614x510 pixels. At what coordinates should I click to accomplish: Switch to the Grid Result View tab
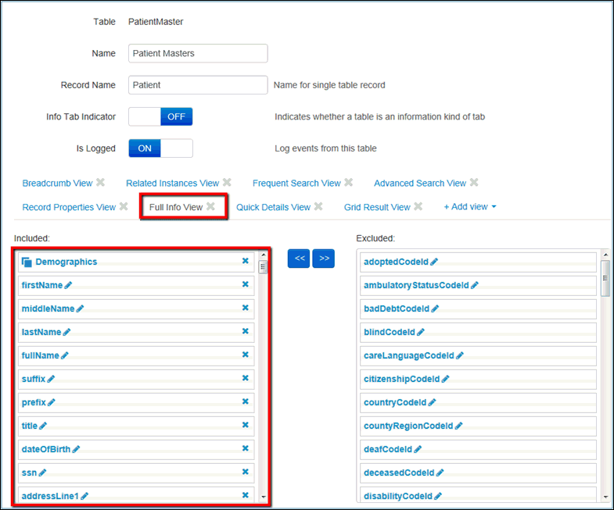click(376, 207)
